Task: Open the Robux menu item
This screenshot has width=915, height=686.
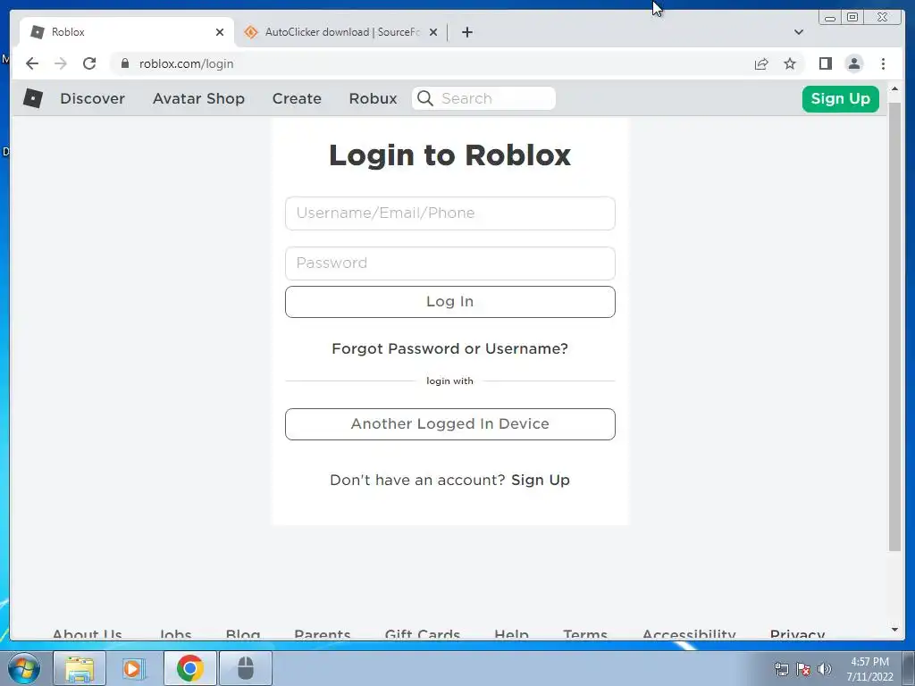Action: point(373,98)
